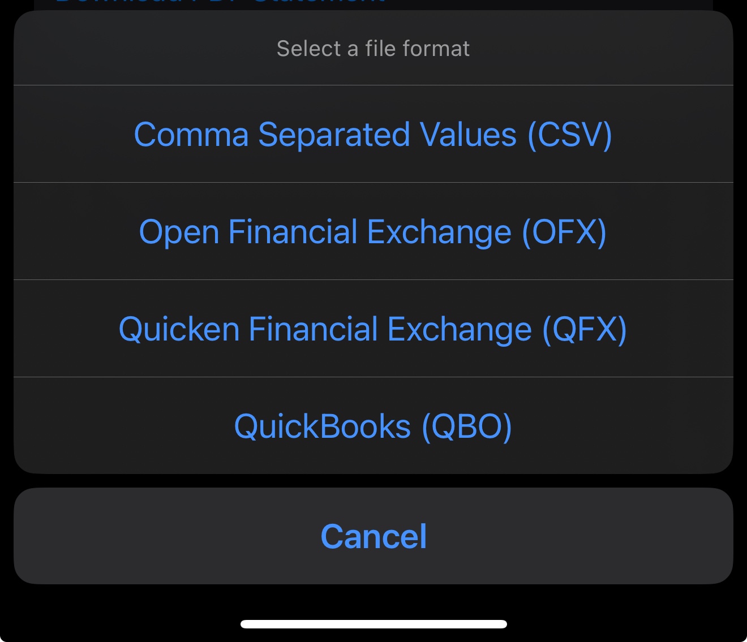Click the '(QFX)' abbreviation in the third option
This screenshot has width=747, height=642.
click(585, 329)
